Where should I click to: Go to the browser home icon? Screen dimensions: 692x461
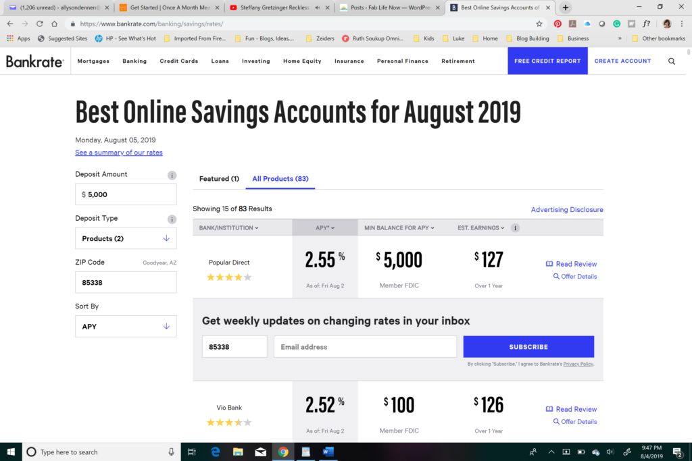pos(54,24)
